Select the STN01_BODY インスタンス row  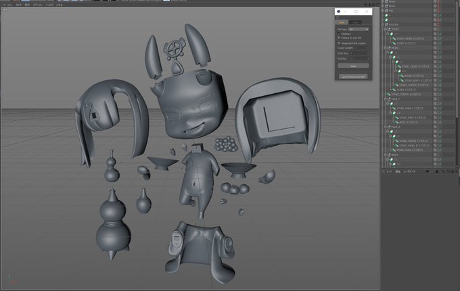[x=419, y=80]
